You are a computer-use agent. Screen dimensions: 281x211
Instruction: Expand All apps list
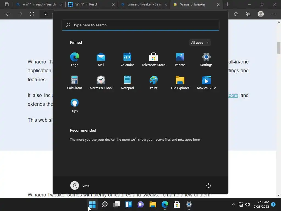200,43
